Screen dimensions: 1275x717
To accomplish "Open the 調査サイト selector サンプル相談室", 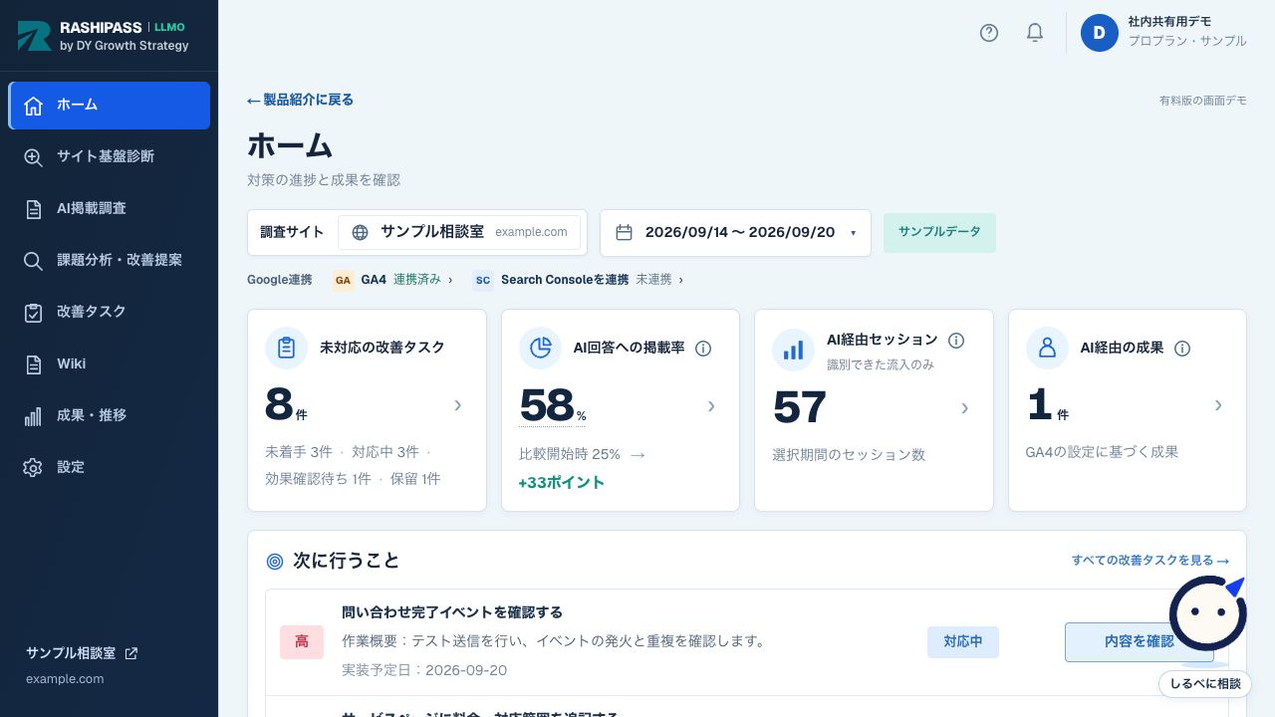I will 459,232.
